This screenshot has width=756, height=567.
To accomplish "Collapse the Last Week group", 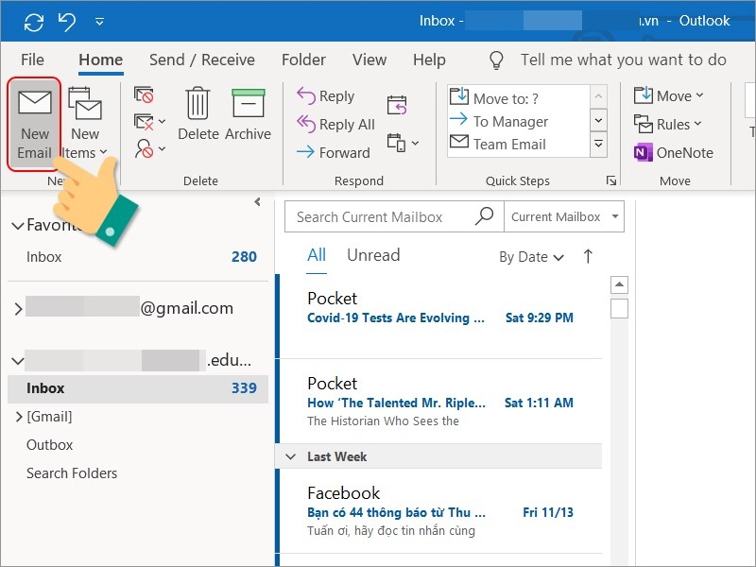I will (x=291, y=456).
